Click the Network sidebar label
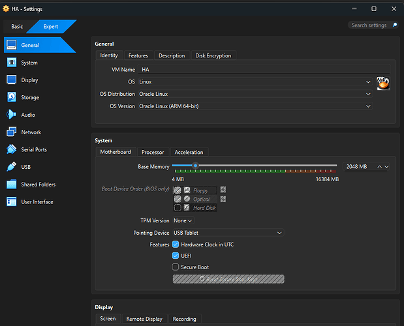404x326 pixels. click(x=31, y=132)
